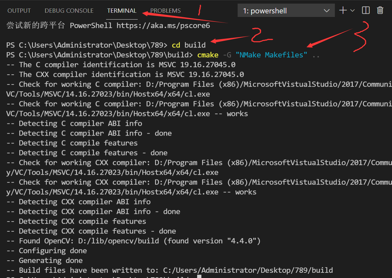Open the 1: powershell terminal selector
The image size is (392, 278).
[284, 10]
